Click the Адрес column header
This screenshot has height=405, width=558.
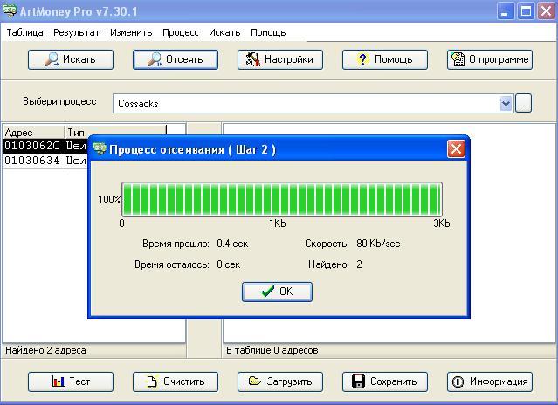coord(34,133)
